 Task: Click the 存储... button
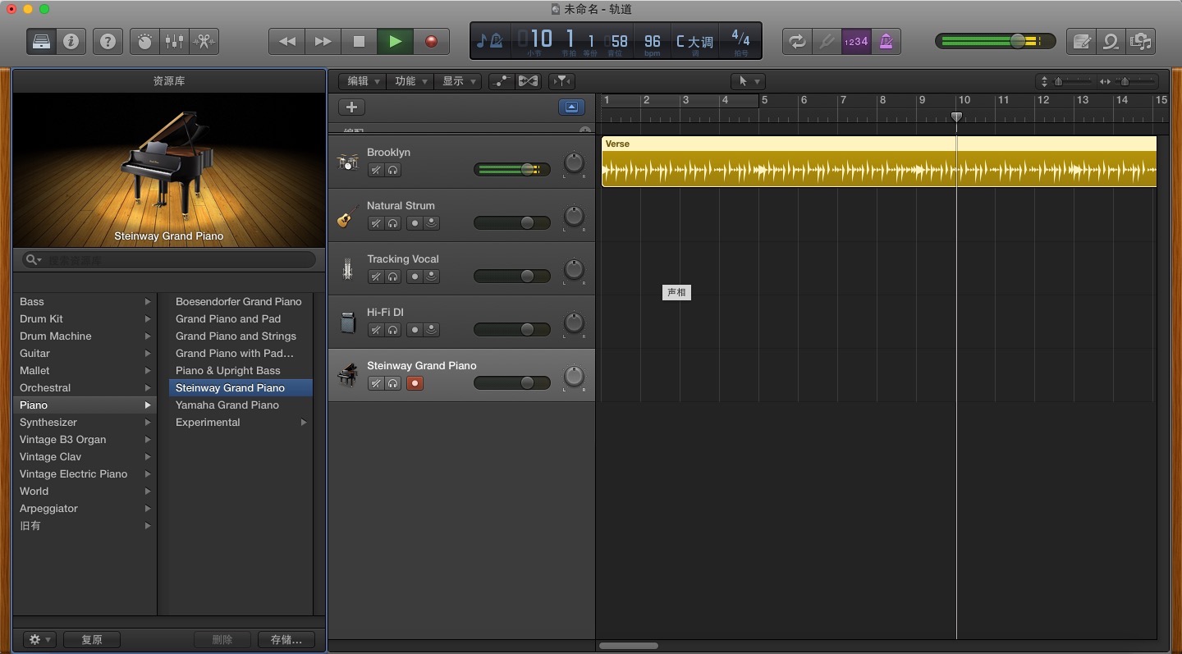(x=286, y=640)
